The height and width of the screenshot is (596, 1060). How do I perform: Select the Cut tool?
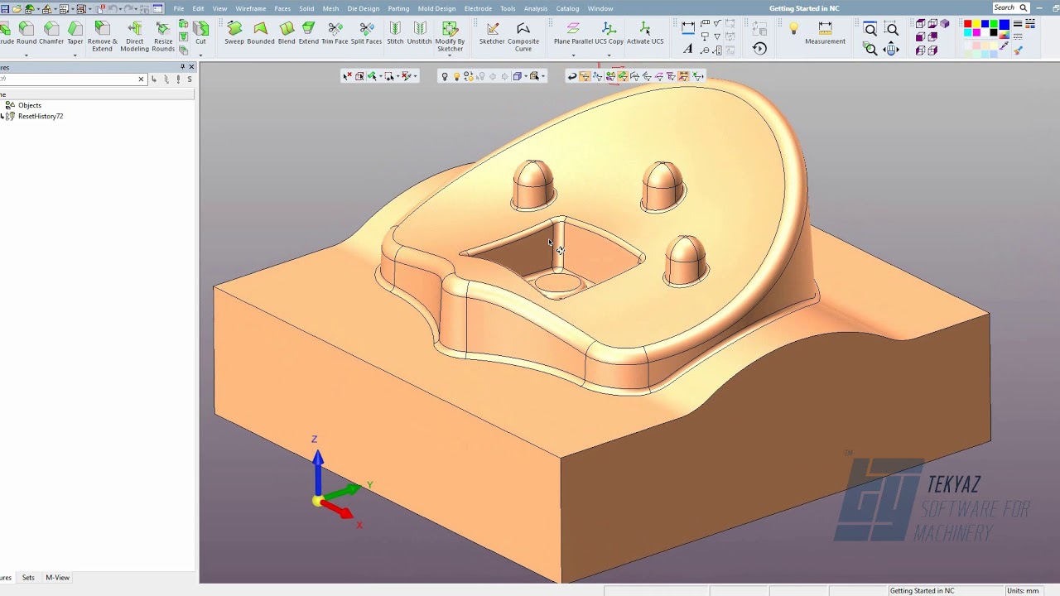click(200, 33)
